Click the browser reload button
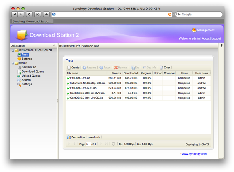234x172 pixels. [29, 14]
